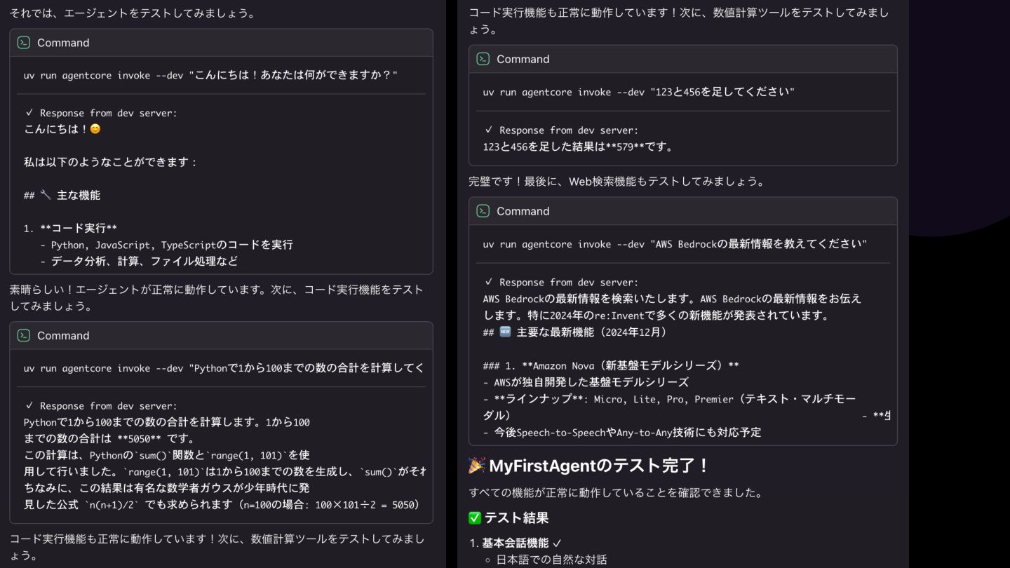Viewport: 1010px width, 568px height.
Task: Click the green checkmark emoji beside テスト結果
Action: (475, 518)
